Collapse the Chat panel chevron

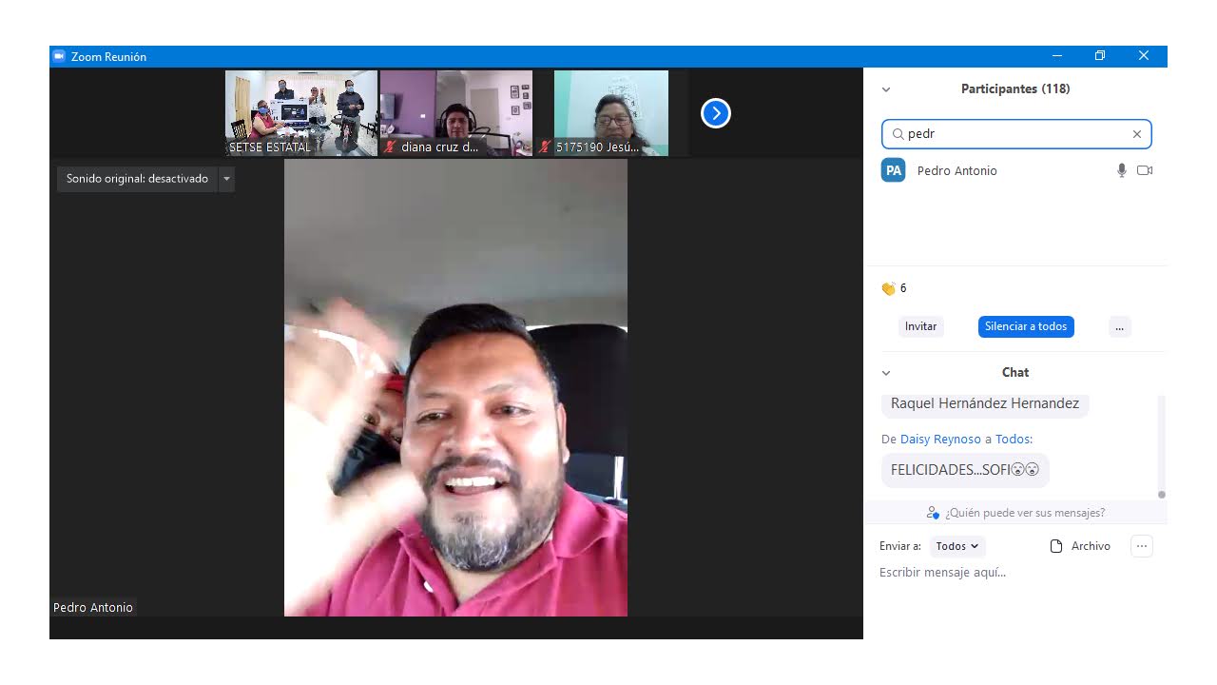click(886, 373)
